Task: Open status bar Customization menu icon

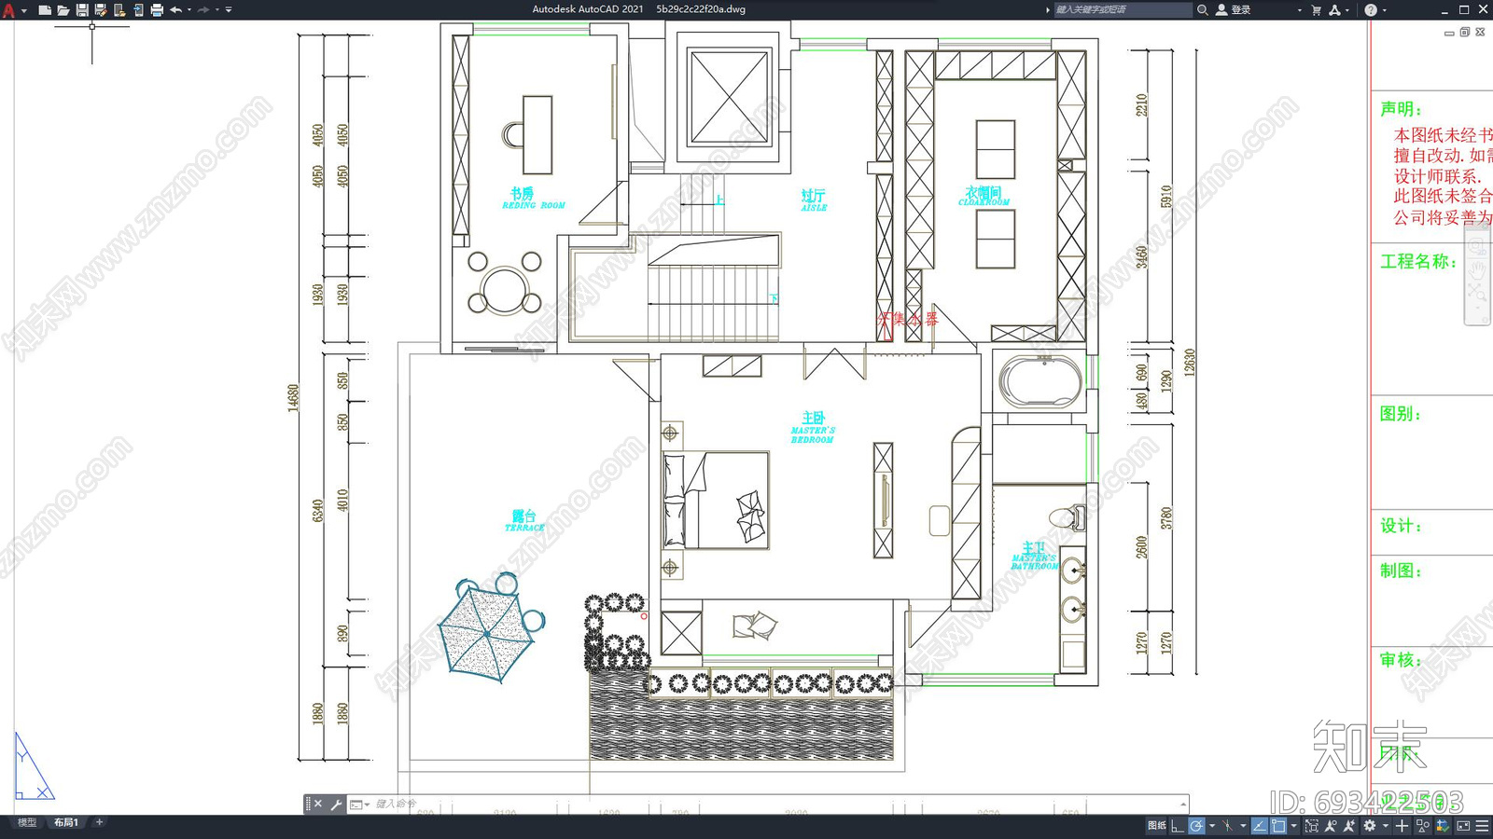Action: [1482, 826]
